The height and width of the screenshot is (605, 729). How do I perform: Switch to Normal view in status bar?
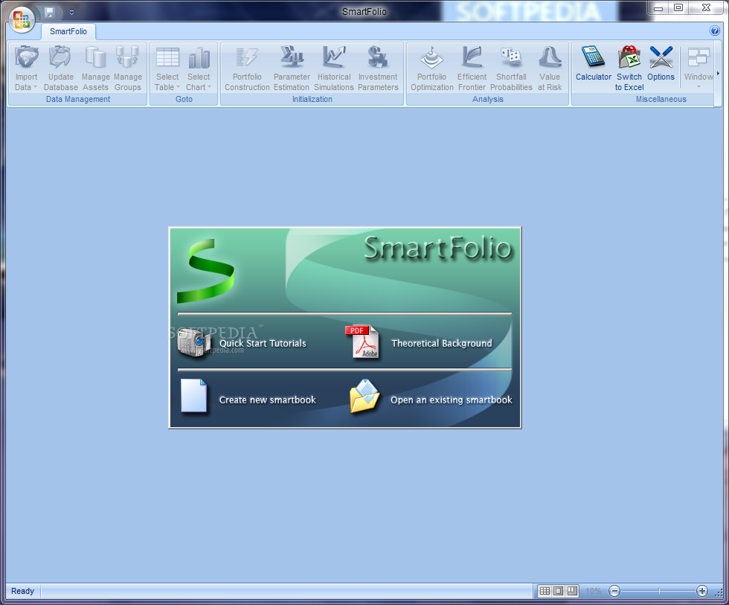coord(545,591)
